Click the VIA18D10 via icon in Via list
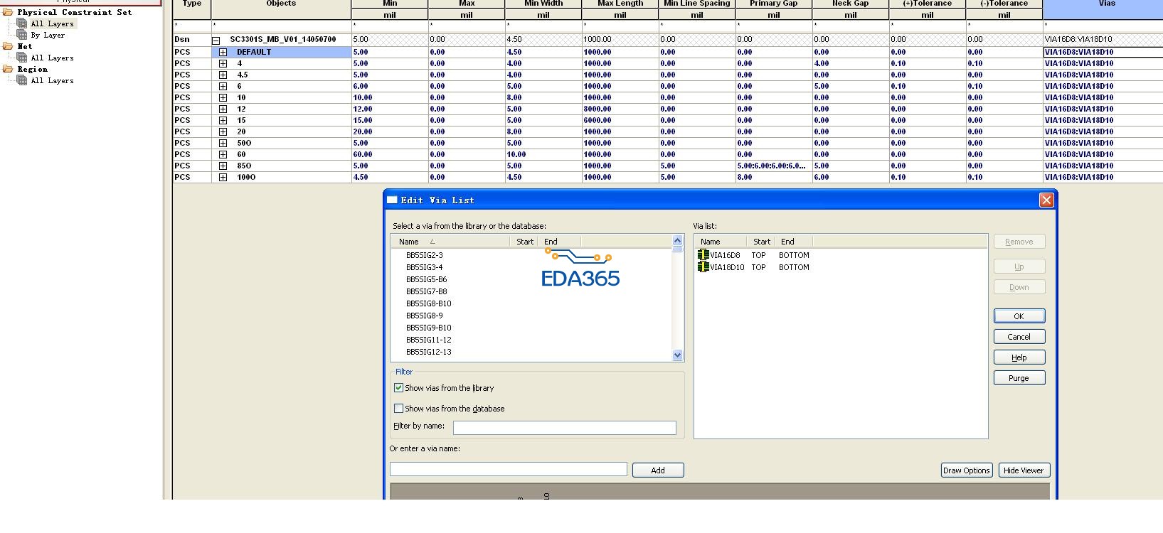The height and width of the screenshot is (533, 1163). pyautogui.click(x=703, y=267)
